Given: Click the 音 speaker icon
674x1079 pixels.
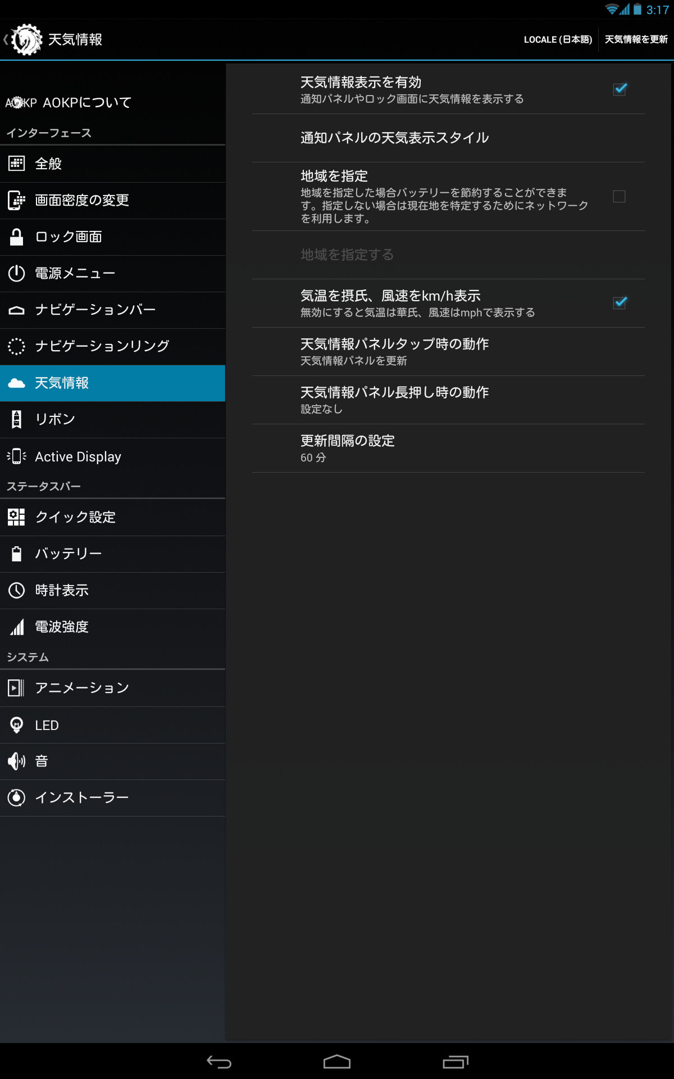Looking at the screenshot, I should [x=17, y=761].
